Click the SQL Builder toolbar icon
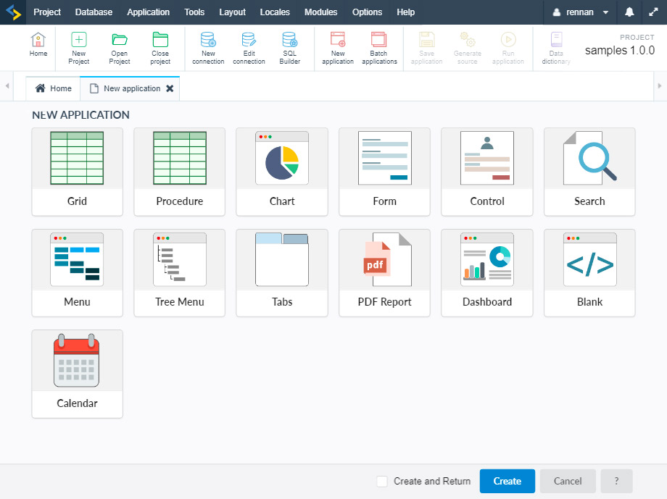The height and width of the screenshot is (499, 667). point(289,48)
